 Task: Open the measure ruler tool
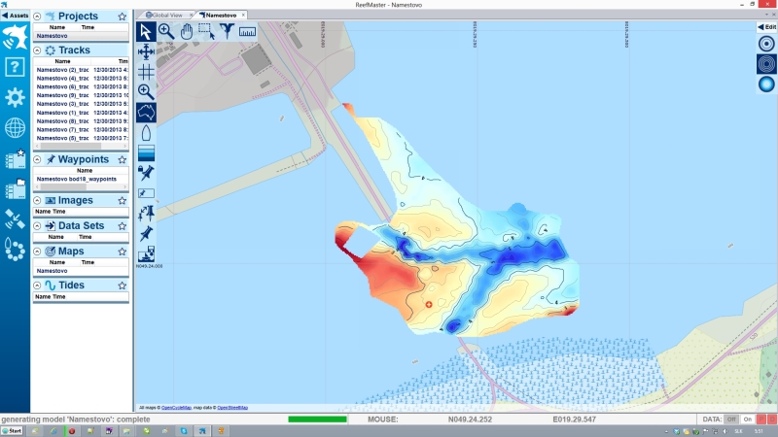pyautogui.click(x=247, y=31)
